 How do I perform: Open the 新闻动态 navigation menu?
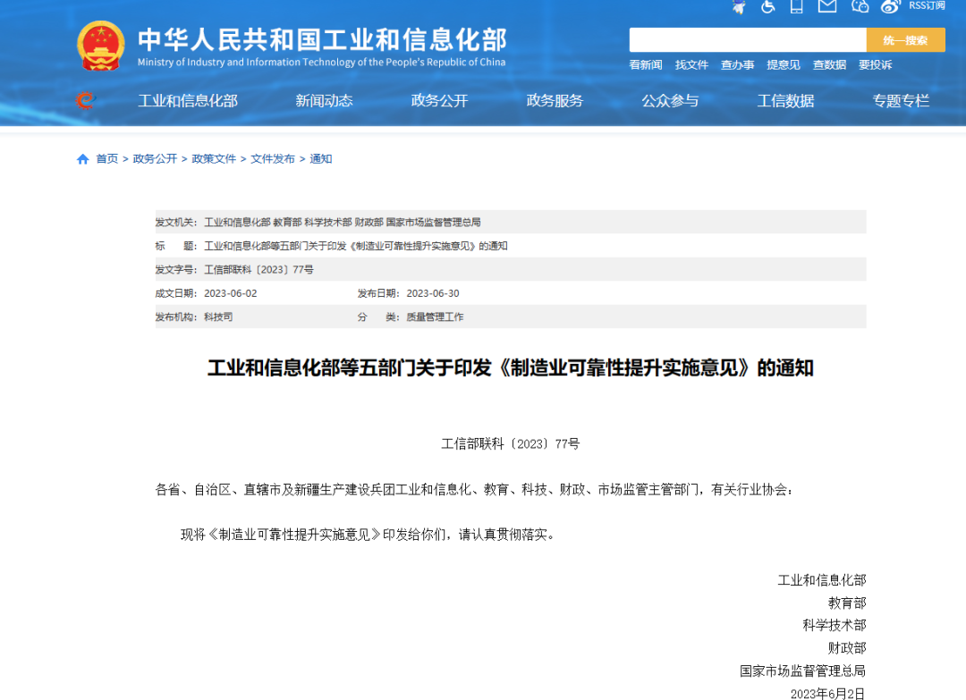(324, 101)
